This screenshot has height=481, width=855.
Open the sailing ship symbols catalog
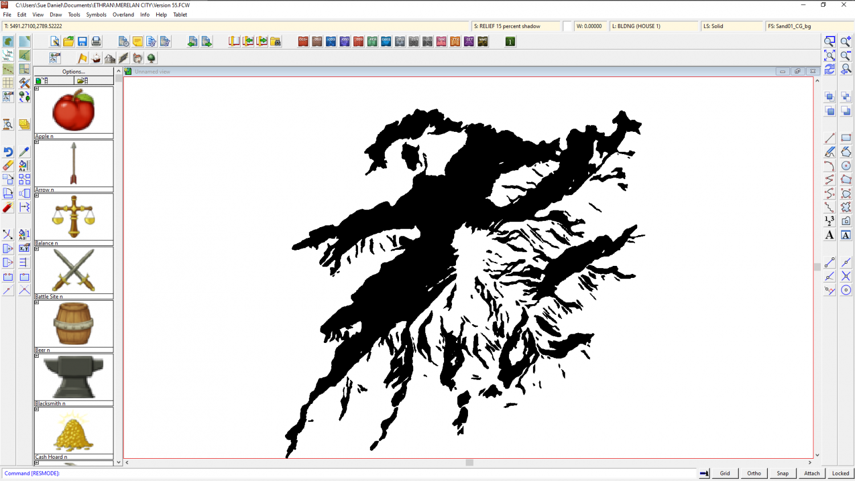[x=96, y=58]
